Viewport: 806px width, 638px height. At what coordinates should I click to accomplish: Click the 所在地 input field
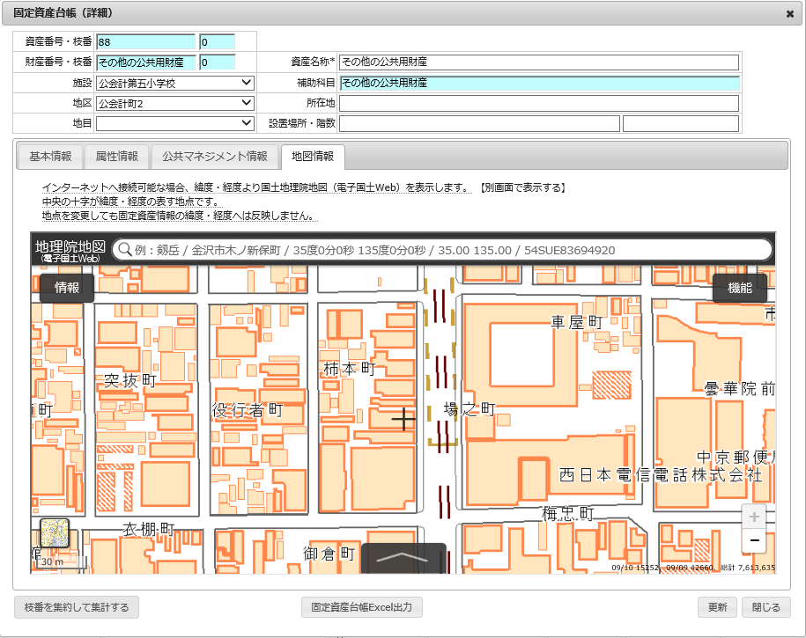(539, 103)
